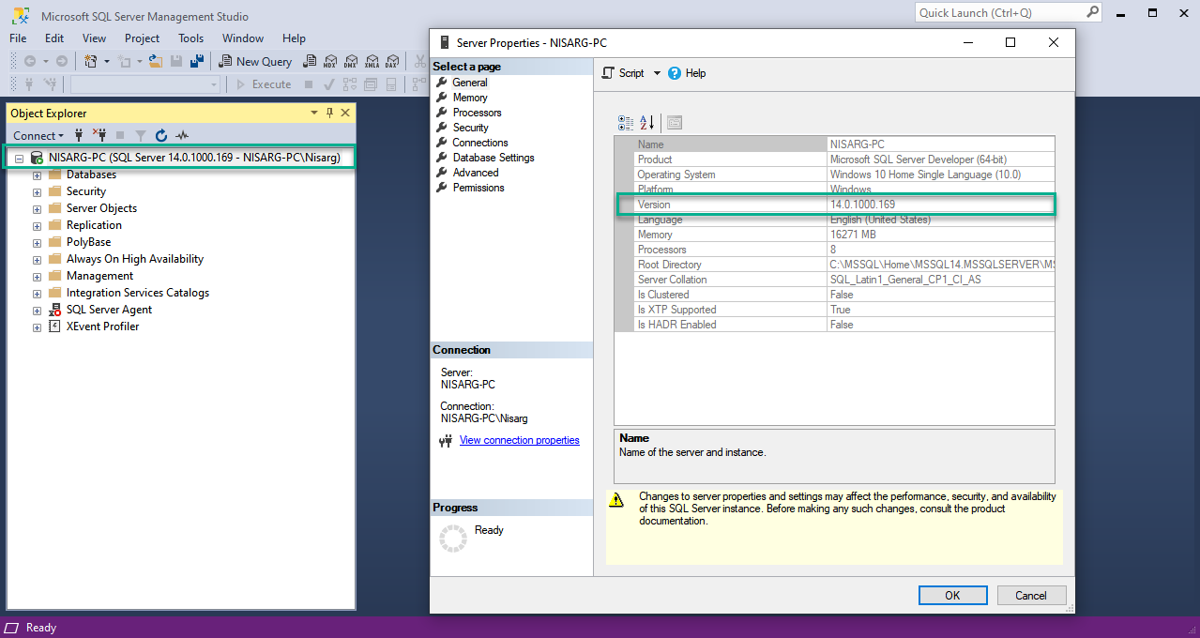Viewport: 1200px width, 638px height.
Task: Sort properties alphabetically in Server Properties
Action: [647, 123]
